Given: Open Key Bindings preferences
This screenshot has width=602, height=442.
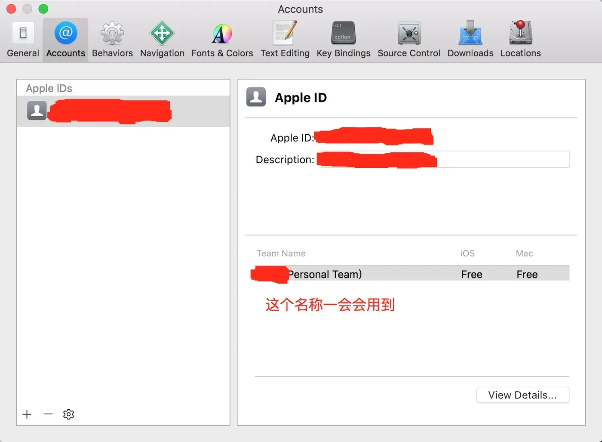Looking at the screenshot, I should point(343,40).
